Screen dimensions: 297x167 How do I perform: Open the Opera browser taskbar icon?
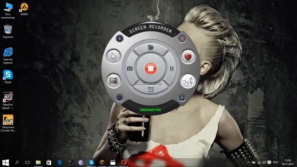[x=123, y=162]
